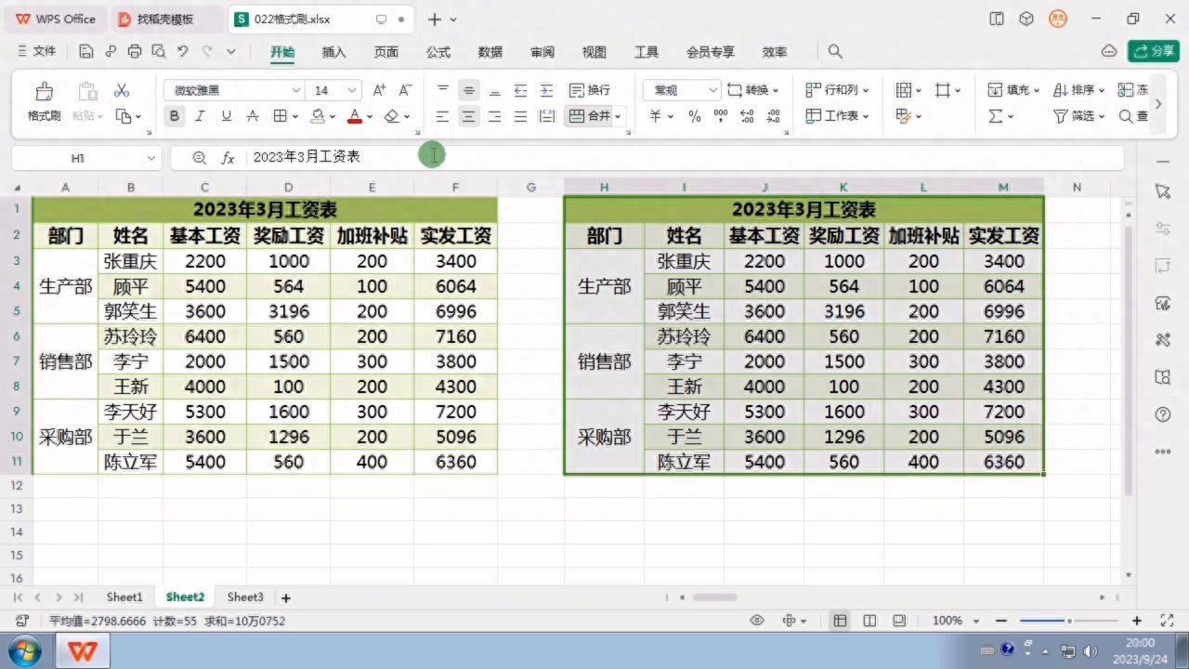Viewport: 1189px width, 669px height.
Task: Open the Insert (插入) ribbon tab
Action: click(x=333, y=52)
